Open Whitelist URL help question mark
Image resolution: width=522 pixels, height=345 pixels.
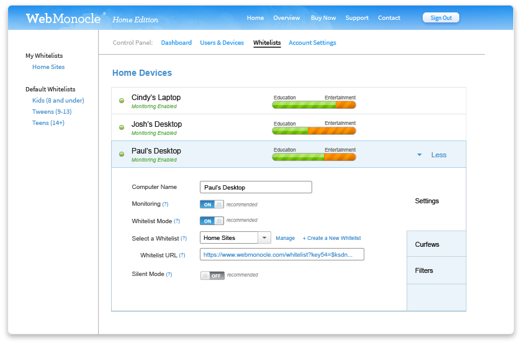182,255
